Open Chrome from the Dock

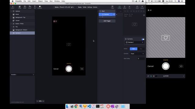click(x=76, y=106)
